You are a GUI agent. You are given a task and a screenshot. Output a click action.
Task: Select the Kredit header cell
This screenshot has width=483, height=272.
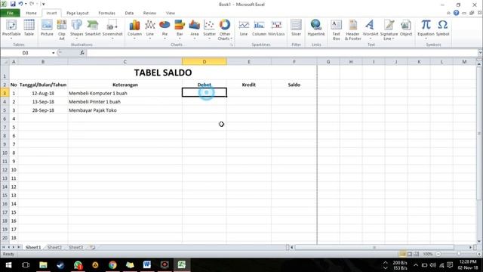249,85
